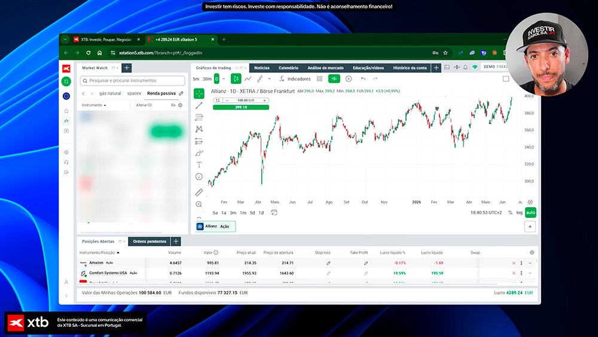Click the XTB logo in sidebar

tap(66, 68)
